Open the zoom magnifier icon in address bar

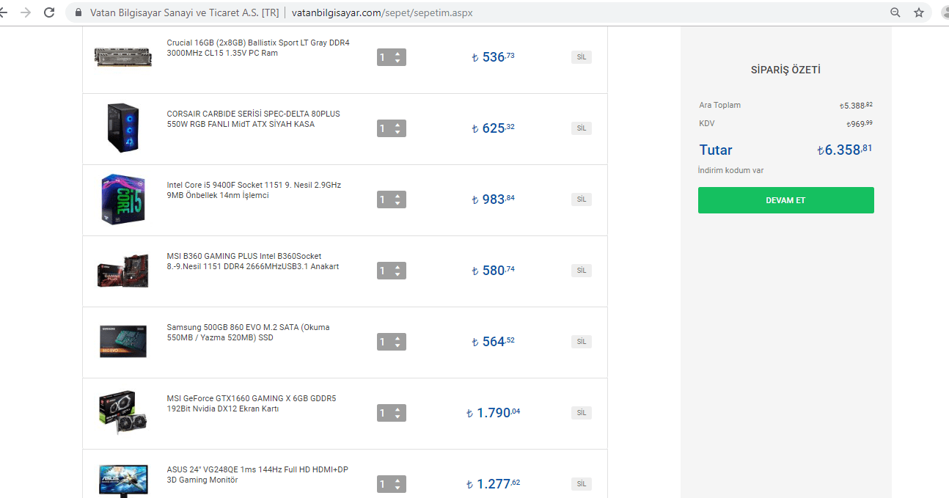(895, 12)
